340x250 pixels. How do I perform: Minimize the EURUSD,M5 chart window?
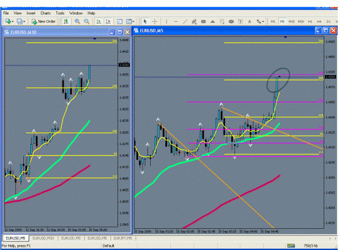coord(318,30)
